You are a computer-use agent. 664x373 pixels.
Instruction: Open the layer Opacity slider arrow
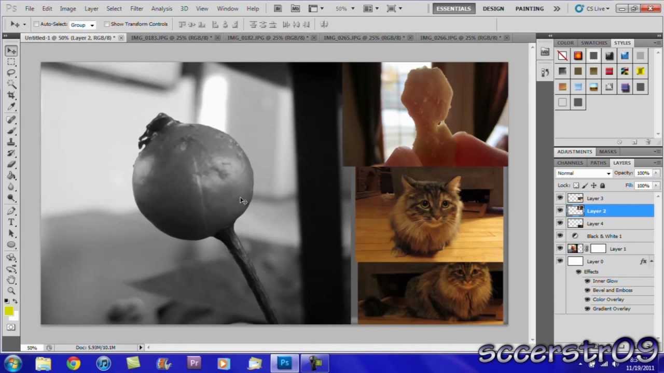[656, 173]
